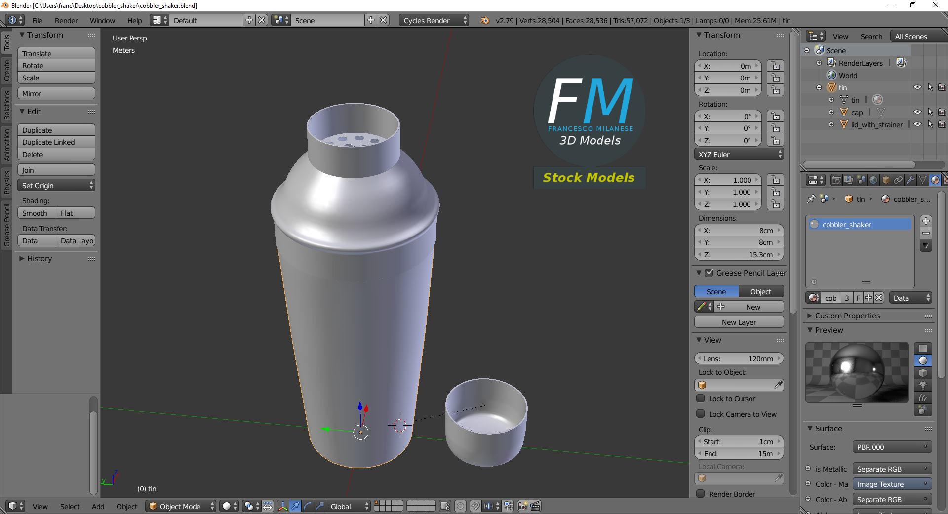Click the Smooth shading button

click(x=37, y=213)
